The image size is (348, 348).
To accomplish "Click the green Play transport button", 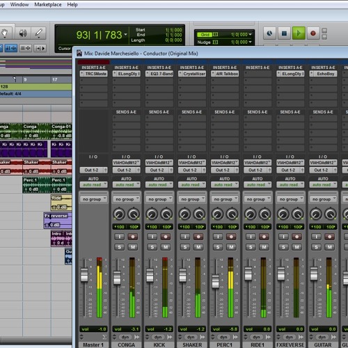I will pos(299,33).
